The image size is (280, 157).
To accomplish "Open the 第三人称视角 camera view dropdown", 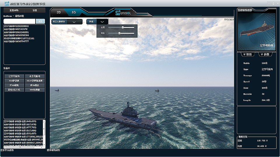I will tap(74, 22).
